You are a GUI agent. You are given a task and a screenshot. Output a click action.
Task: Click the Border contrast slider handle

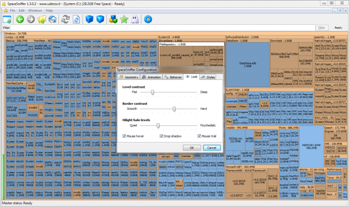pyautogui.click(x=174, y=108)
